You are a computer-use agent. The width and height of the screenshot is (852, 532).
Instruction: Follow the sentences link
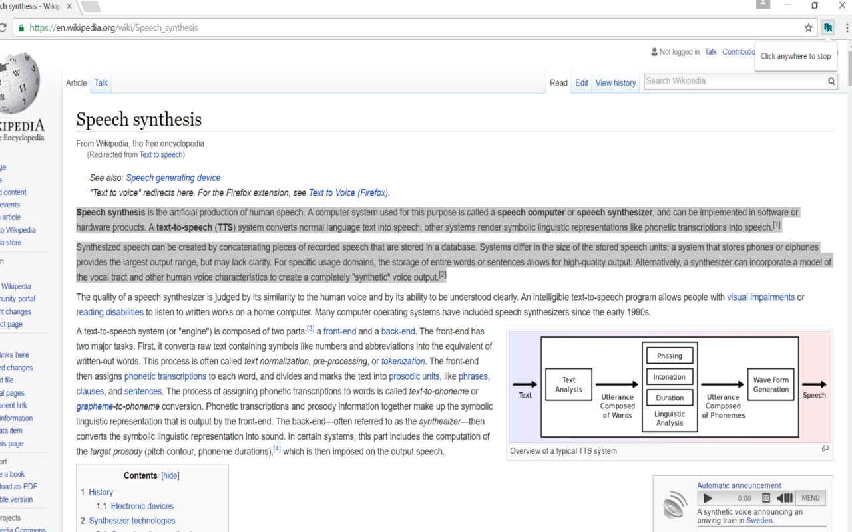(x=143, y=392)
